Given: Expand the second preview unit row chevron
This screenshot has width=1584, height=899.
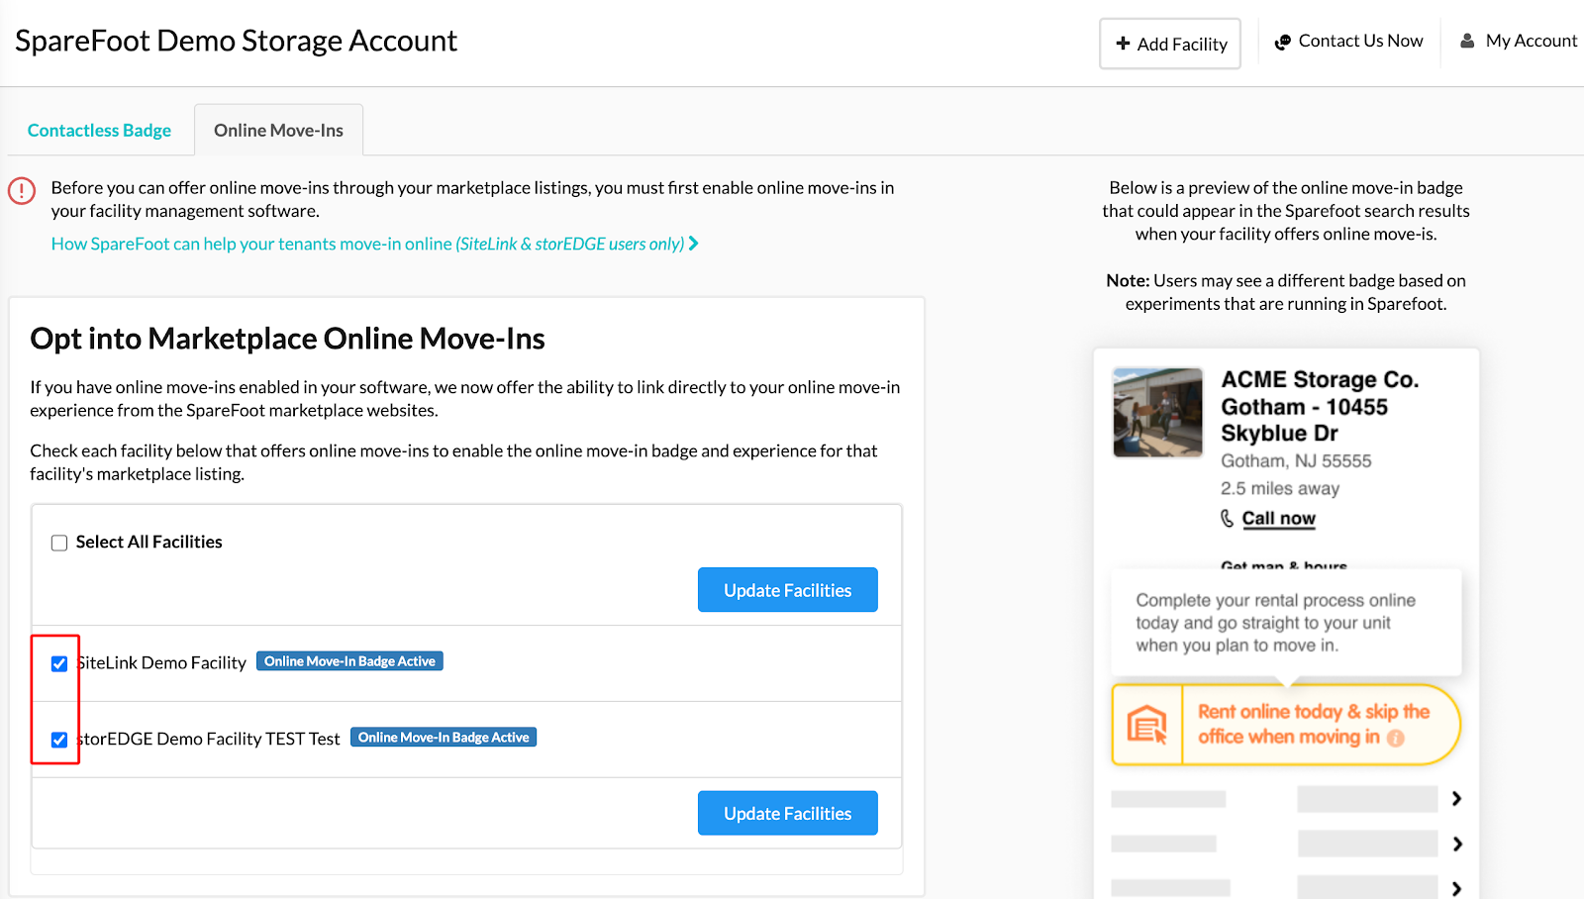Looking at the screenshot, I should (x=1456, y=844).
